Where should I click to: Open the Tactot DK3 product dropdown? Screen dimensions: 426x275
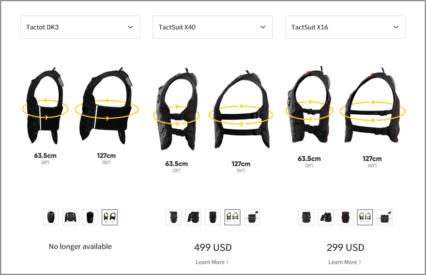click(x=80, y=27)
